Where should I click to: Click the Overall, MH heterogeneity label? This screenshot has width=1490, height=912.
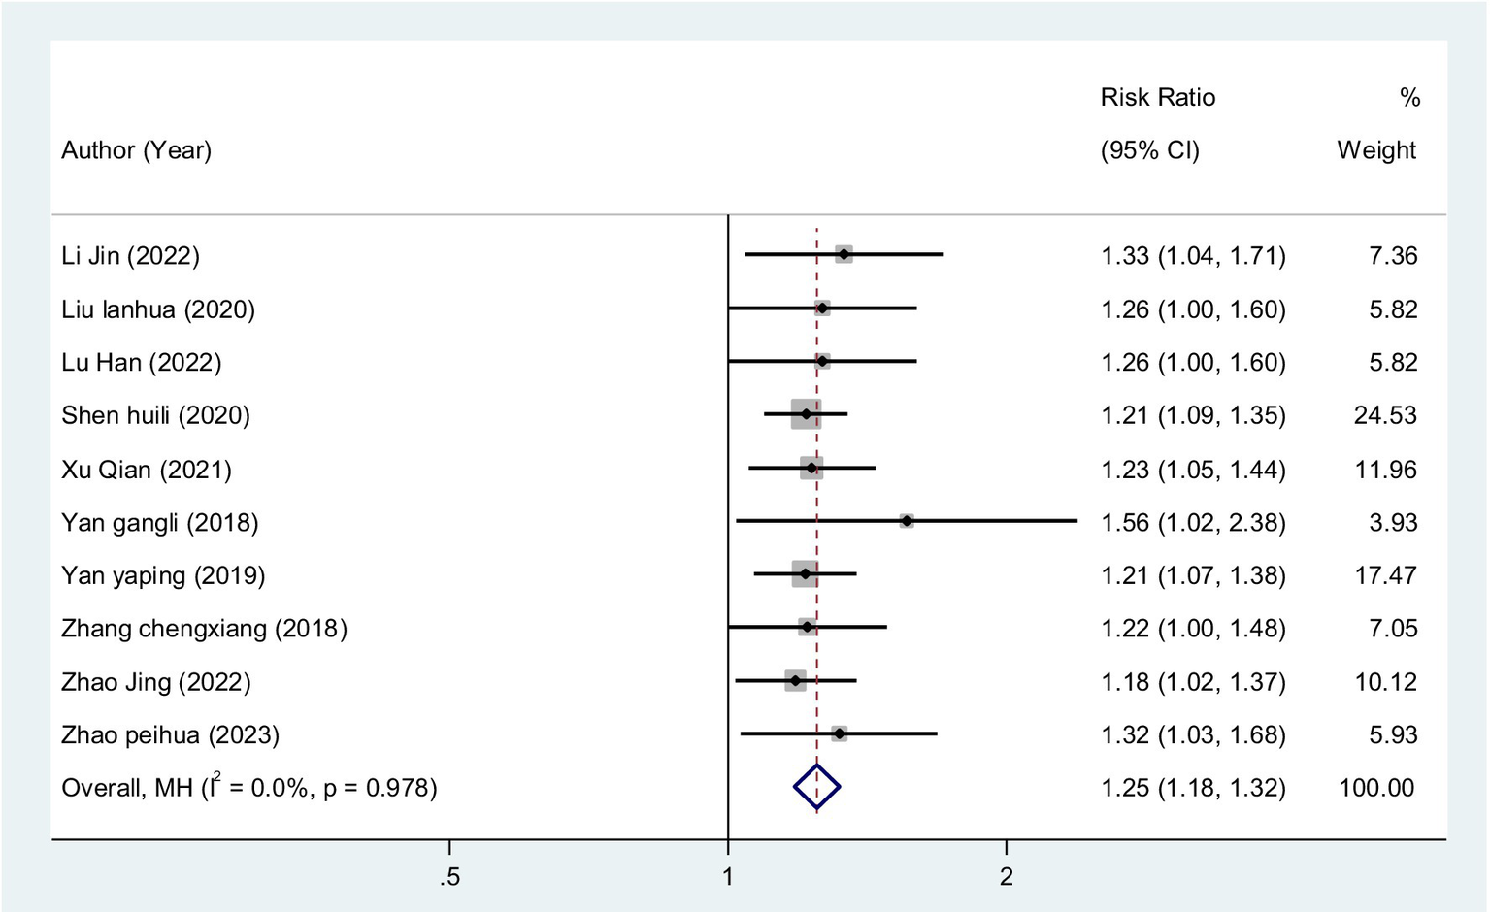point(249,787)
